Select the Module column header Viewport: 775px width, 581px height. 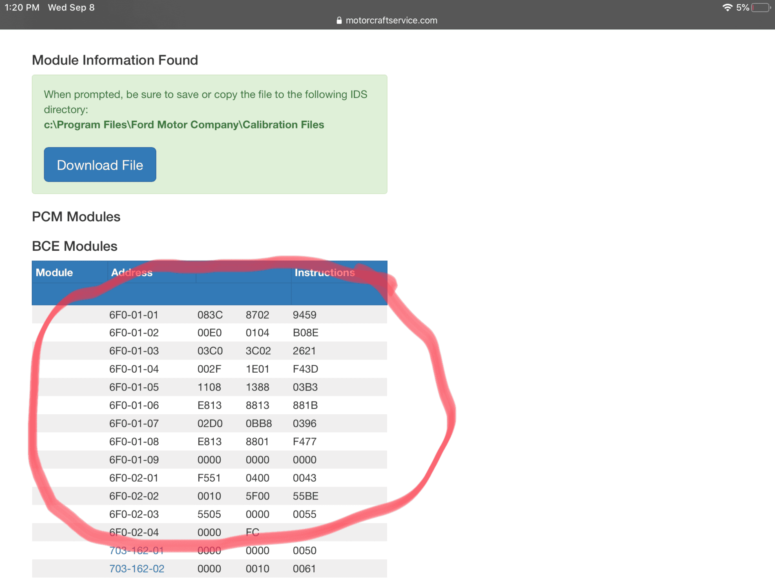(x=54, y=272)
